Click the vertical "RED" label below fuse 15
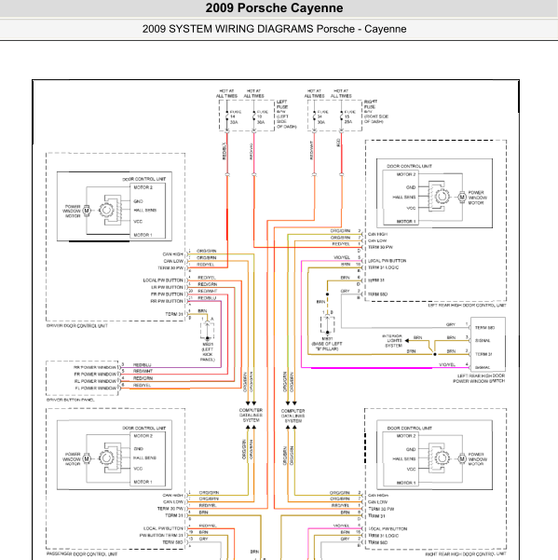The width and height of the screenshot is (558, 560). pos(338,143)
